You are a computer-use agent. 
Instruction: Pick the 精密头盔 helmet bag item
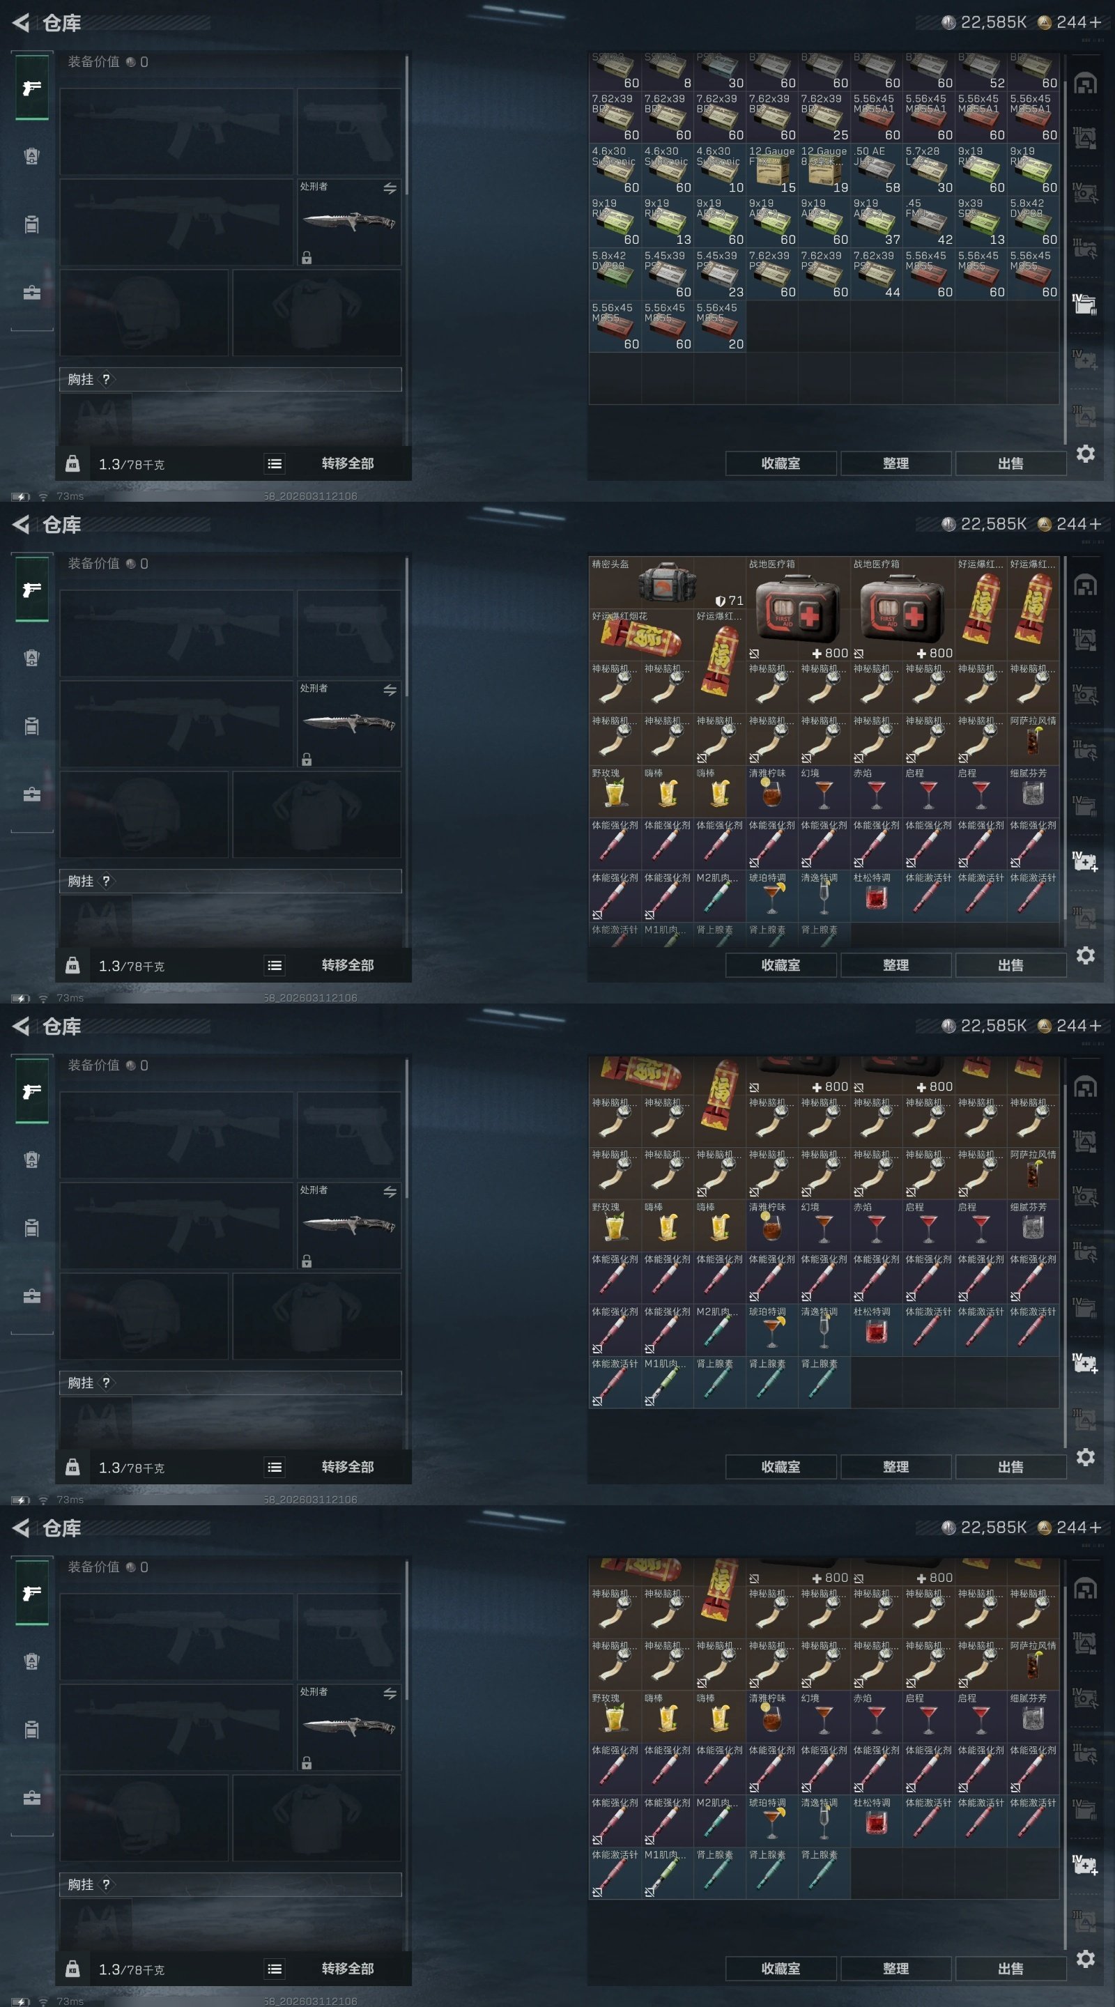point(667,582)
